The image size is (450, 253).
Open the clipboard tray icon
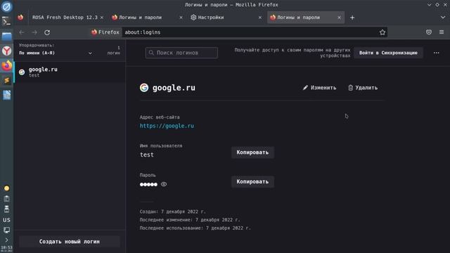[x=6, y=198]
